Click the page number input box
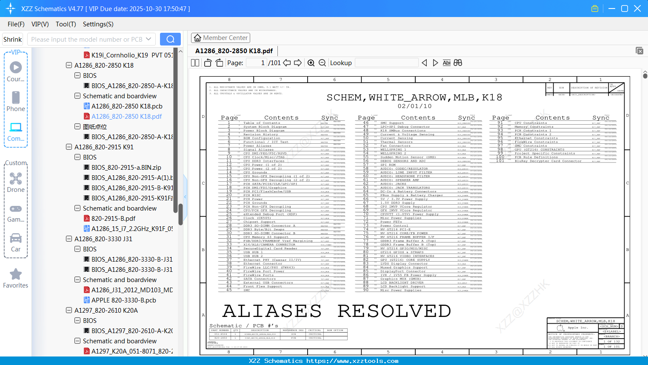648x365 pixels. 256,63
